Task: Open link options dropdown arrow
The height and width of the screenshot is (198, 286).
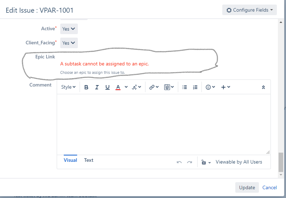Action: tap(157, 87)
